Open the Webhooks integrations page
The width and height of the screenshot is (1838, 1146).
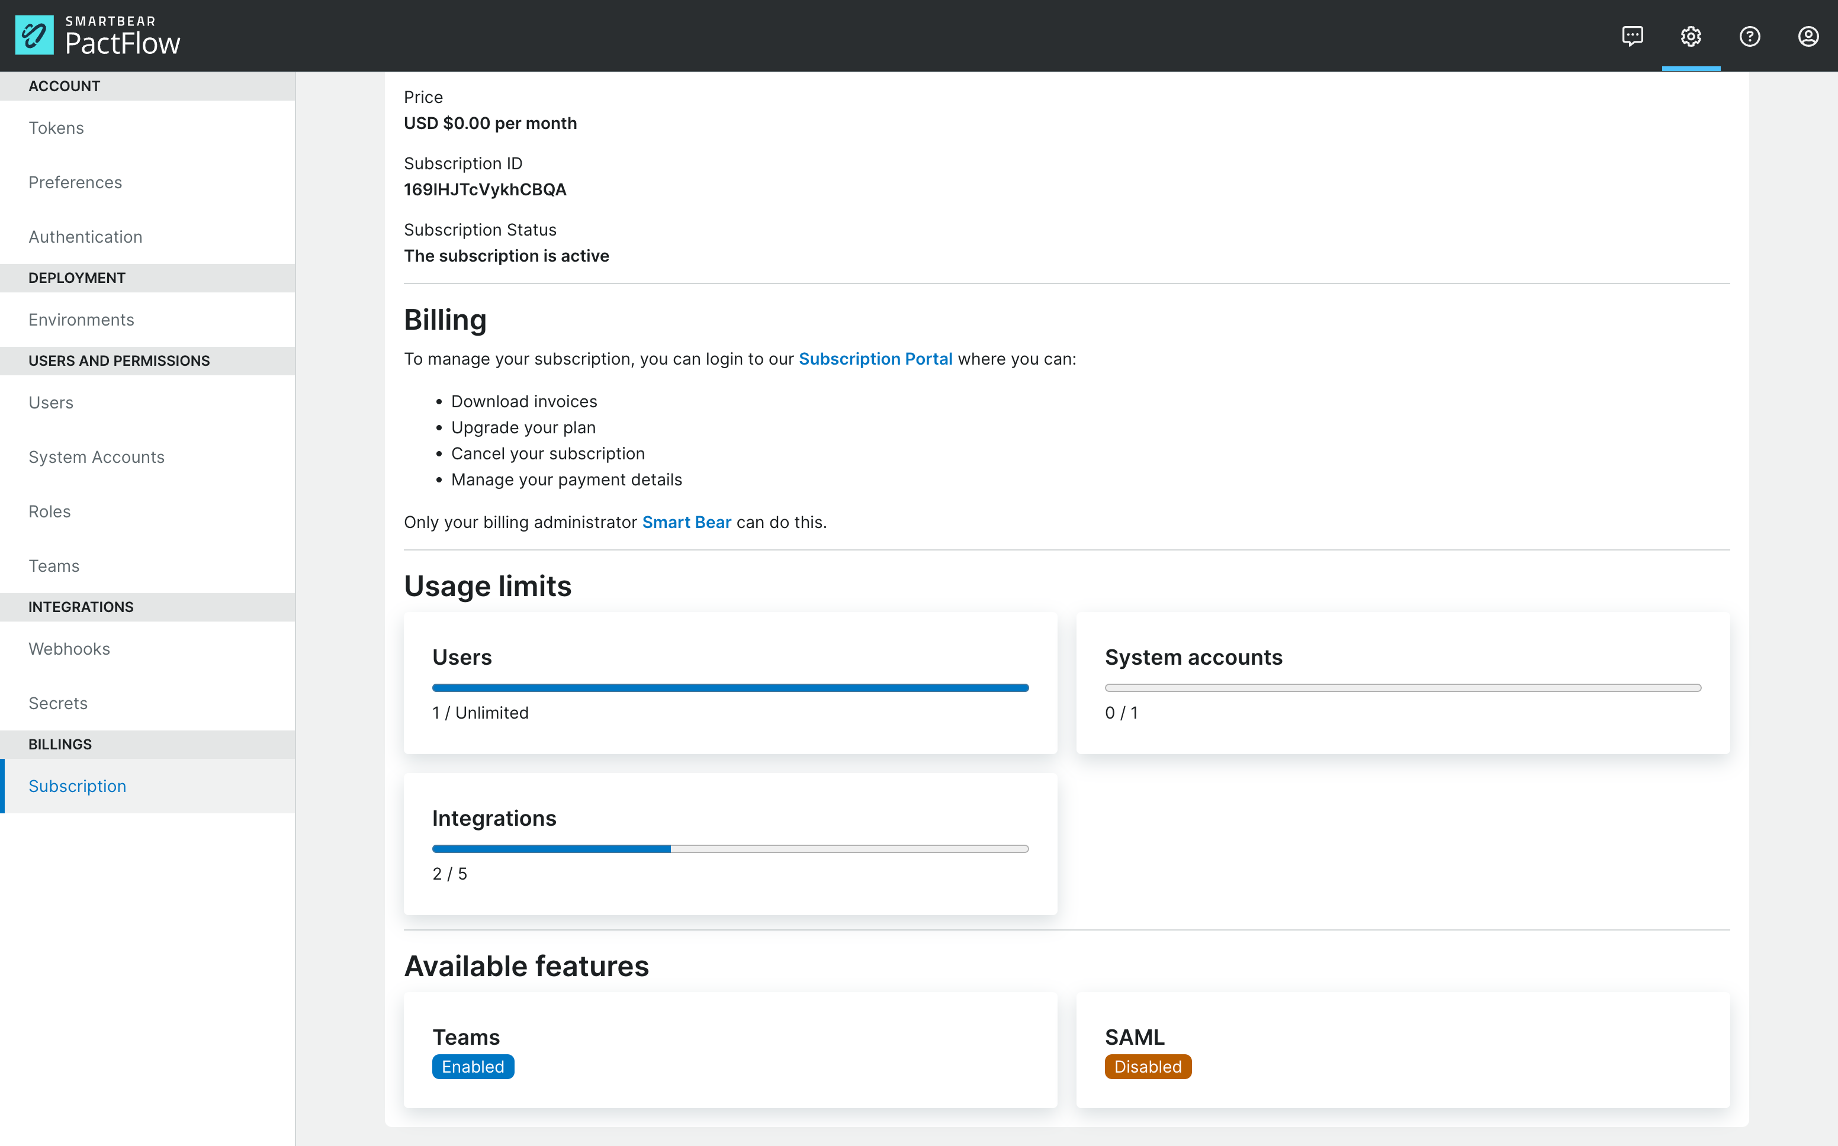69,648
